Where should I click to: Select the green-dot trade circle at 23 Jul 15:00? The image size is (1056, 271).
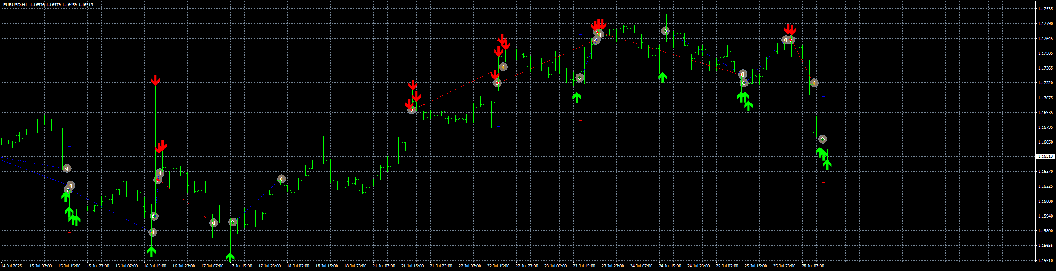pyautogui.click(x=580, y=78)
